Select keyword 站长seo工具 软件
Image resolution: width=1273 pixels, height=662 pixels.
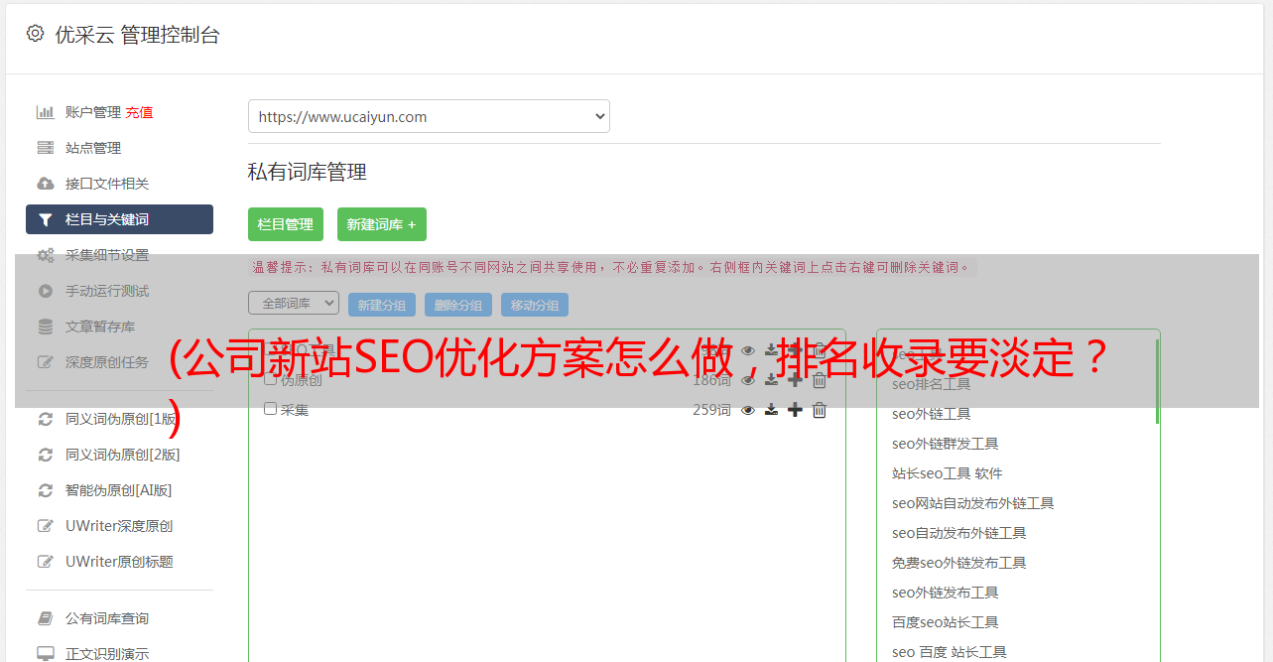[948, 473]
